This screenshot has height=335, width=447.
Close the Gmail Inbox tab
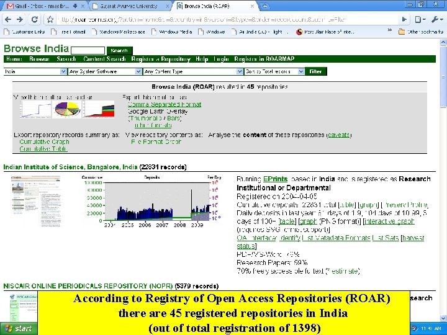pos(83,6)
